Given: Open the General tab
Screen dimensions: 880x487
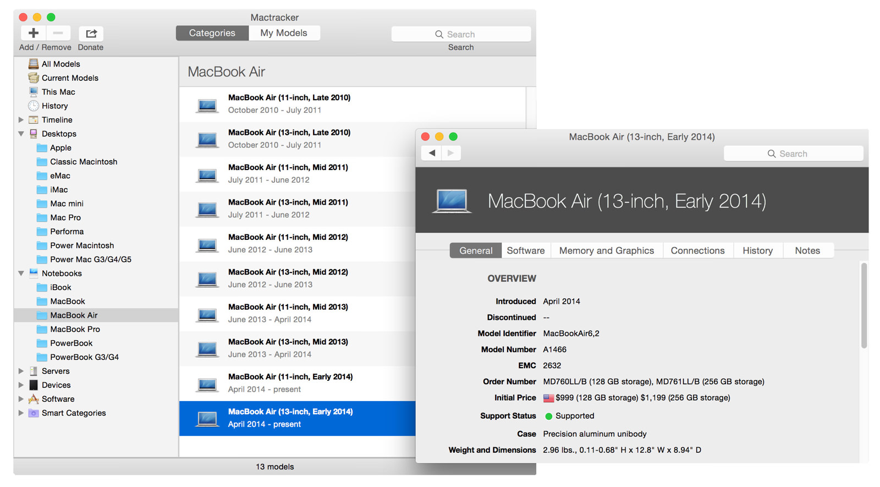Looking at the screenshot, I should pyautogui.click(x=476, y=250).
